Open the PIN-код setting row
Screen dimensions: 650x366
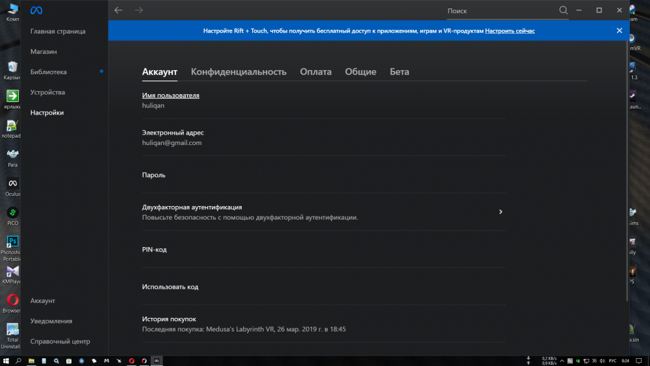pos(324,249)
